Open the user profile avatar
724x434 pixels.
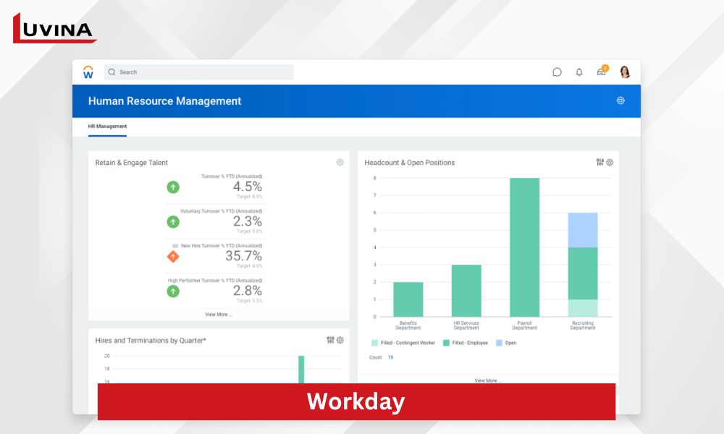(625, 72)
